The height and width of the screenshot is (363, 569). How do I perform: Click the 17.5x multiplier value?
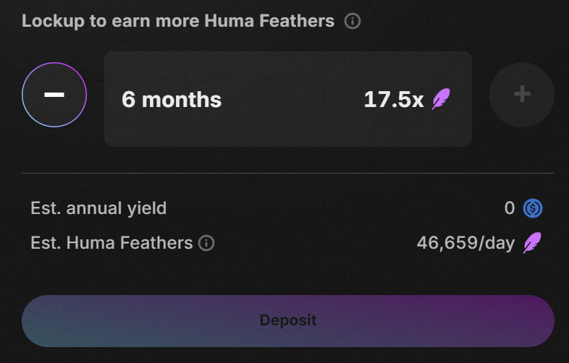point(394,99)
